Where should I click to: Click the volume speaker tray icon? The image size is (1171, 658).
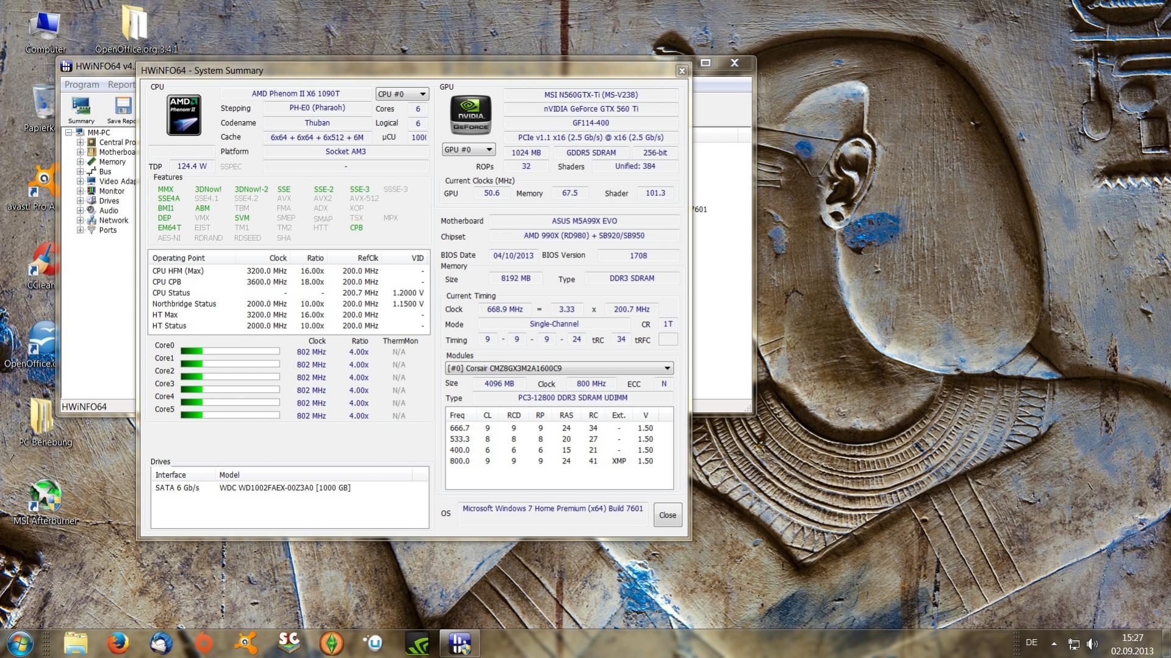coord(1092,643)
